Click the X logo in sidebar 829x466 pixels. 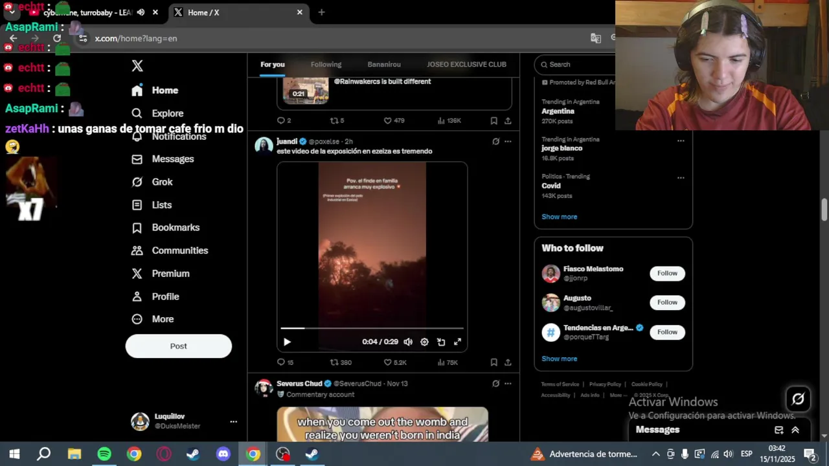tap(137, 65)
